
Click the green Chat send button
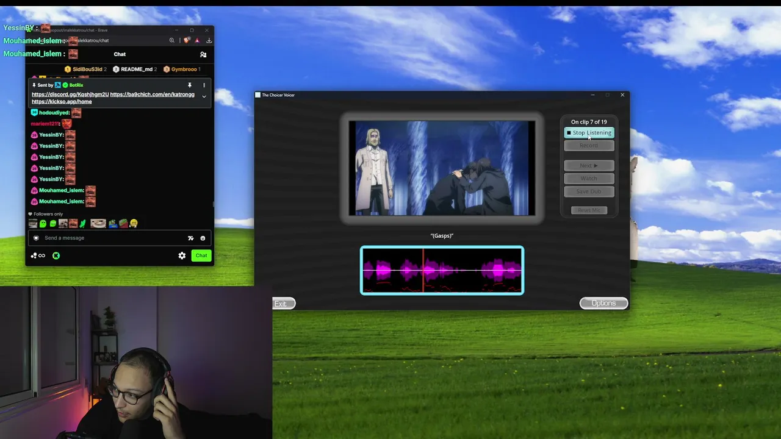[201, 255]
